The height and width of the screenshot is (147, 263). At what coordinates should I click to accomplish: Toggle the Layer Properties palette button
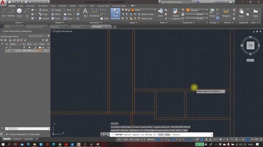[115, 14]
